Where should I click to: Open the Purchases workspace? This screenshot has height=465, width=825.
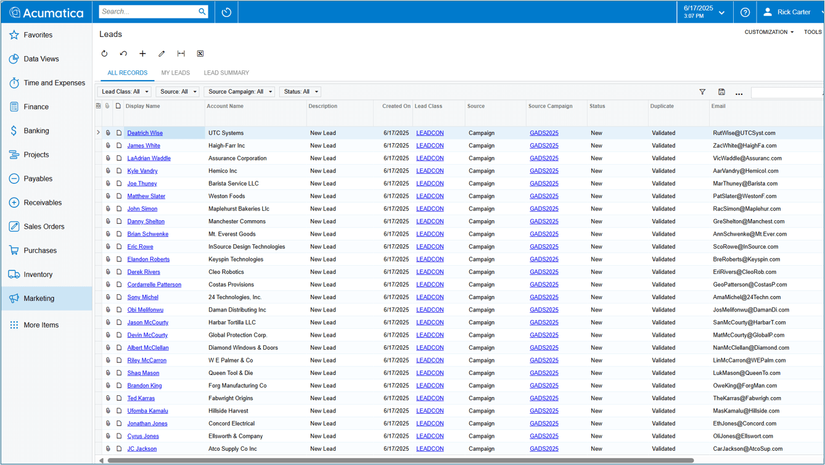coord(47,250)
